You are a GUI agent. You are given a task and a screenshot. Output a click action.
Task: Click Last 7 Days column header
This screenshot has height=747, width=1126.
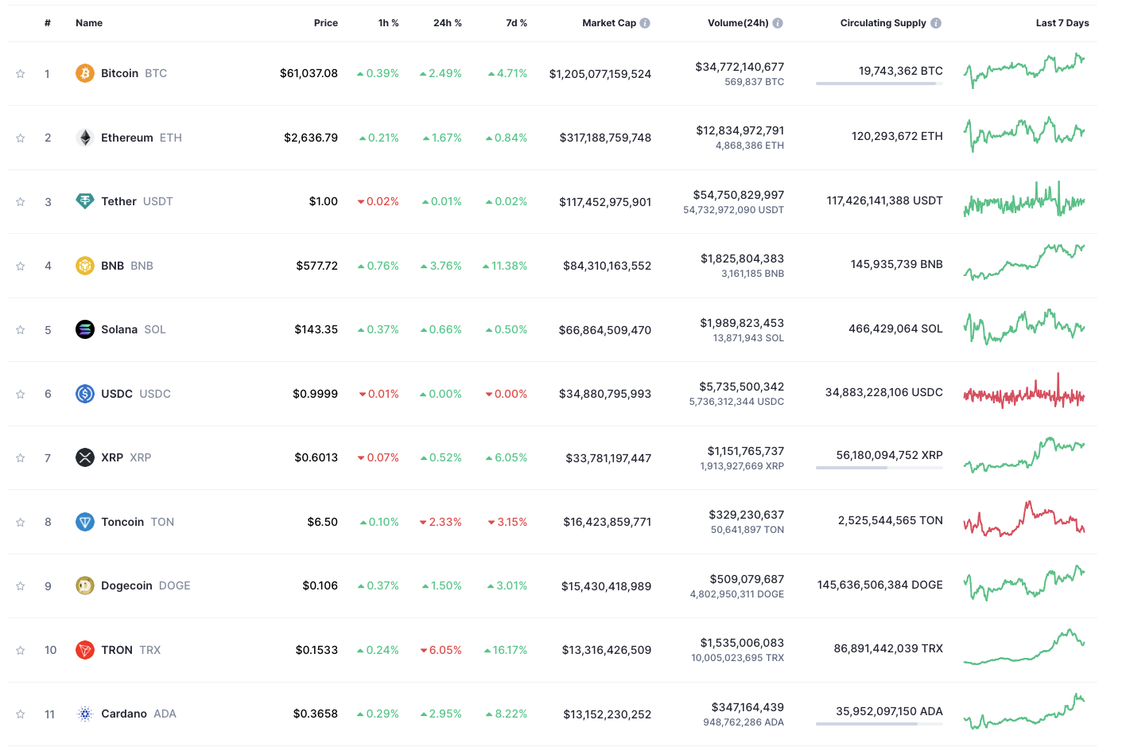(x=1062, y=23)
